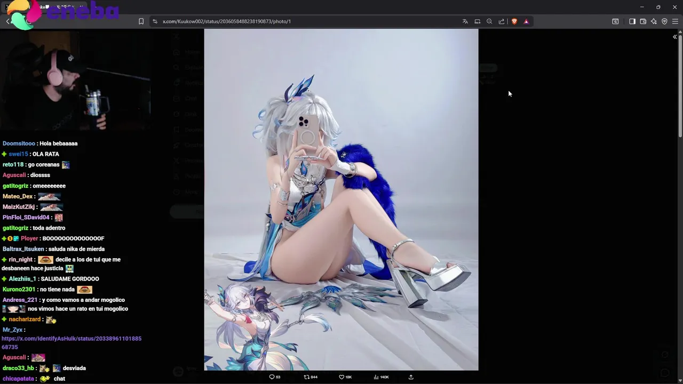
Task: Click the translate page icon
Action: [x=465, y=21]
